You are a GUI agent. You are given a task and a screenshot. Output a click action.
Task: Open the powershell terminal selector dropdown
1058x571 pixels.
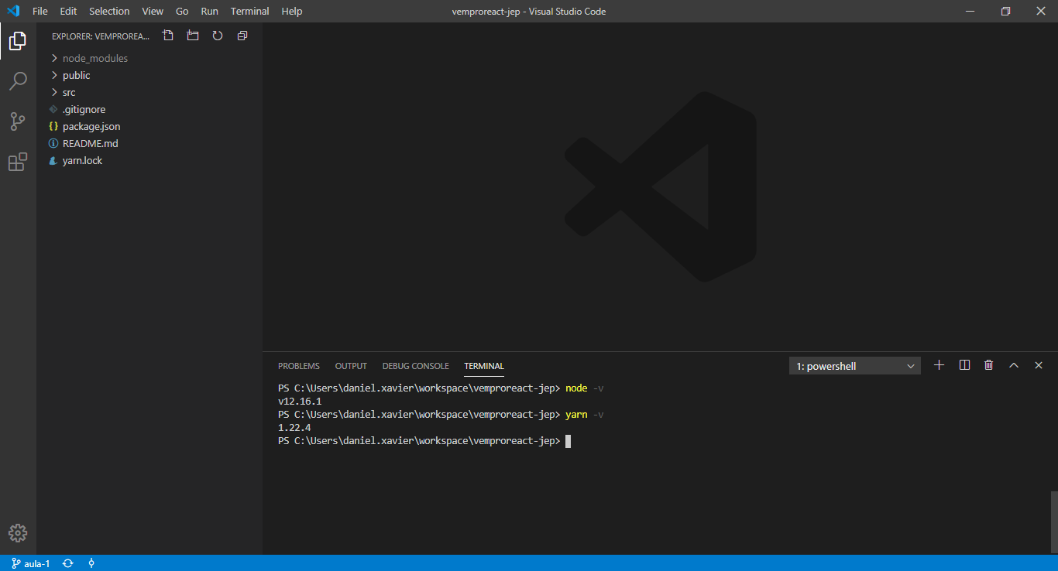855,366
